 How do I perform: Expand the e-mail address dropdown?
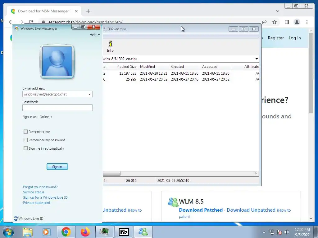89,94
